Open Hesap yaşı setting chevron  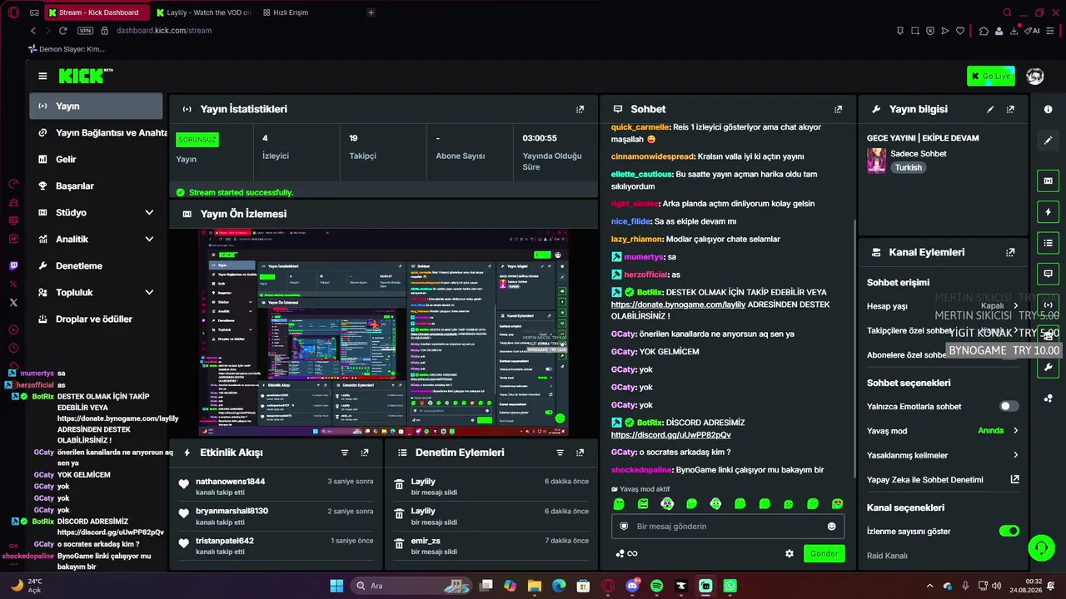(1016, 306)
